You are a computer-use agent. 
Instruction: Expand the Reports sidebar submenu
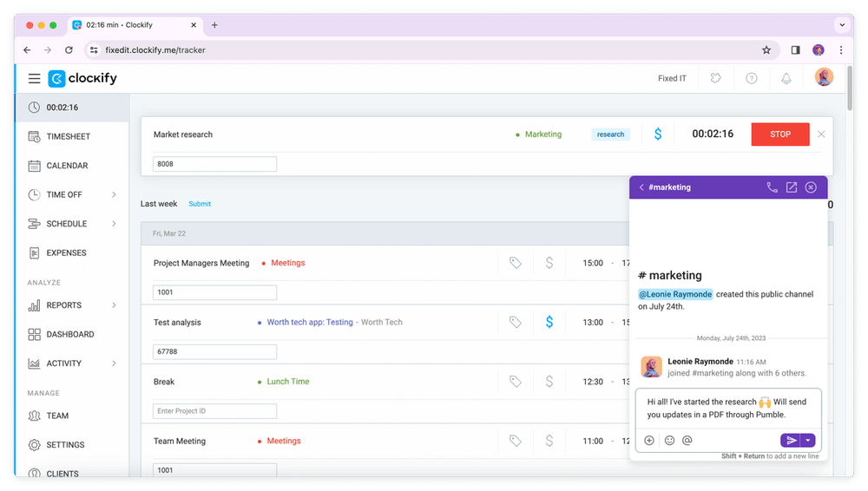point(114,305)
